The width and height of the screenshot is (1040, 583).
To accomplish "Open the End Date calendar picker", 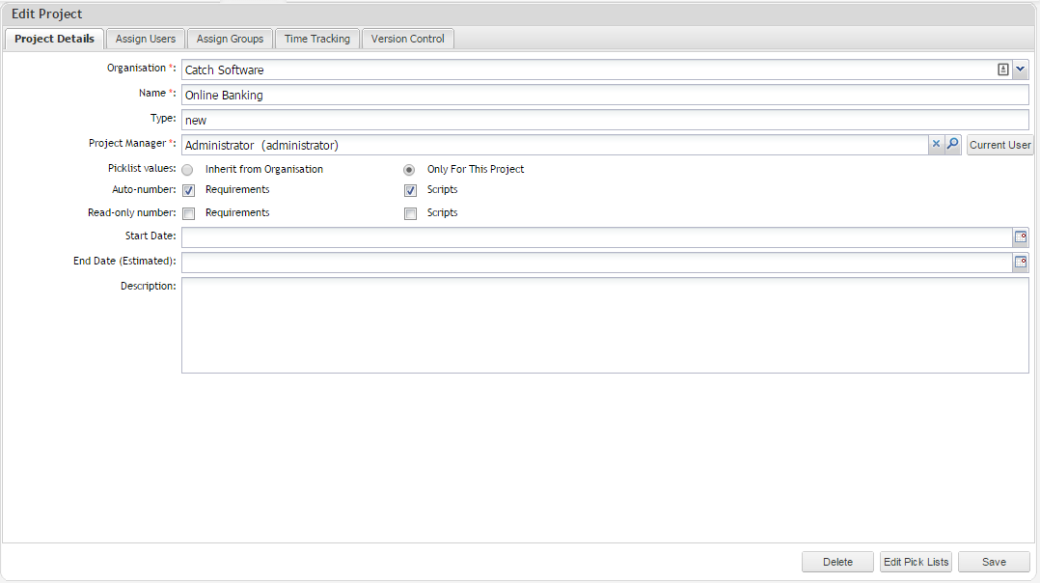I will [x=1021, y=263].
